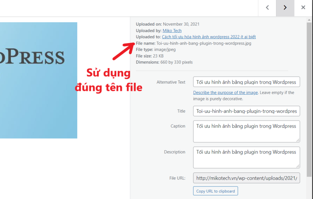
Task: Close the attachment details dialog
Action: click(x=303, y=8)
